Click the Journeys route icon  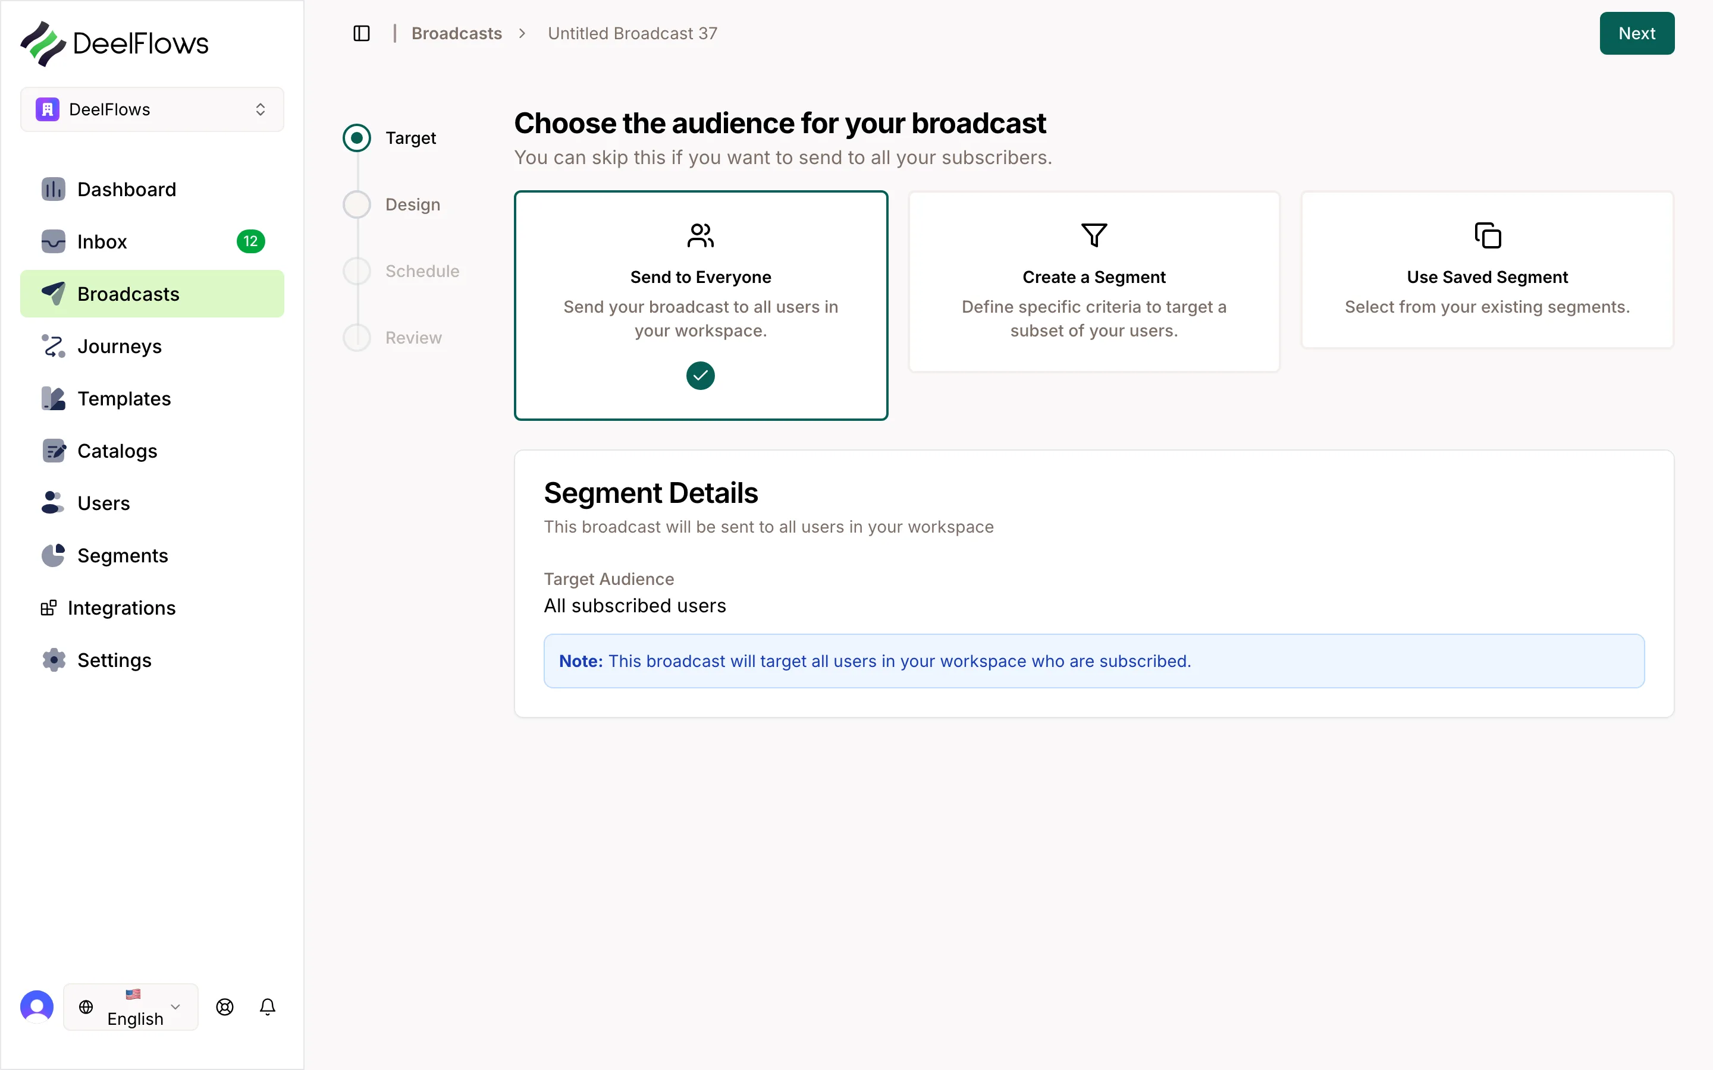[x=53, y=346]
